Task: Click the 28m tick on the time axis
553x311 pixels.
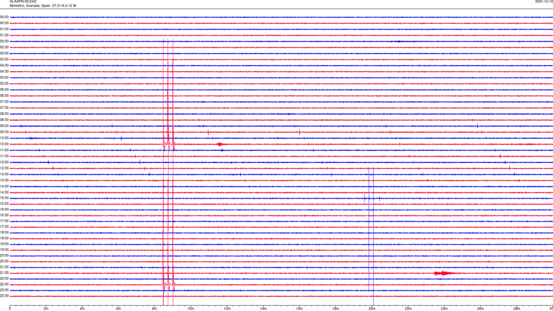Action: [517, 309]
